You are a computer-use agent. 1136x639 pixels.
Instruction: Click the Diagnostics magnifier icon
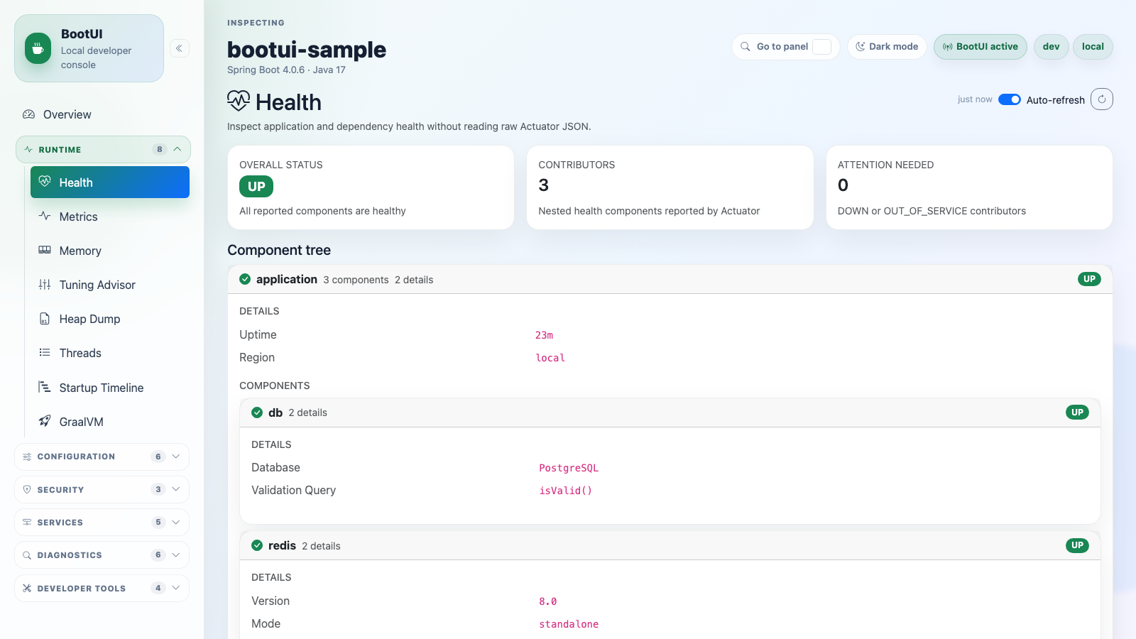tap(27, 555)
